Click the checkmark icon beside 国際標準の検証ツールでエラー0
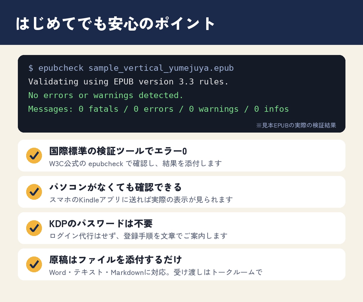The height and width of the screenshot is (302, 363). [34, 155]
